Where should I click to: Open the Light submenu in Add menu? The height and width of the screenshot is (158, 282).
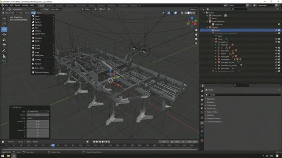(43, 52)
